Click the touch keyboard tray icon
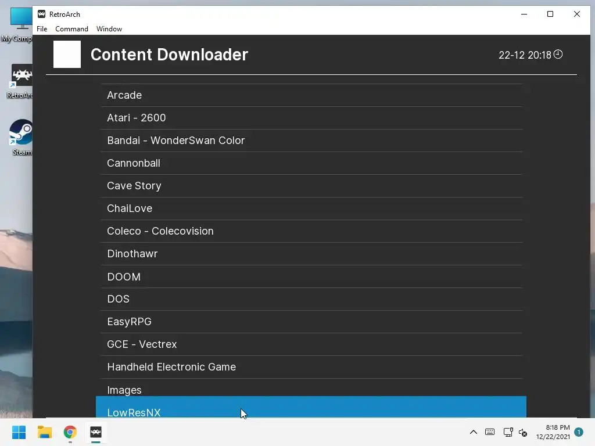Image resolution: width=595 pixels, height=446 pixels. click(x=490, y=432)
